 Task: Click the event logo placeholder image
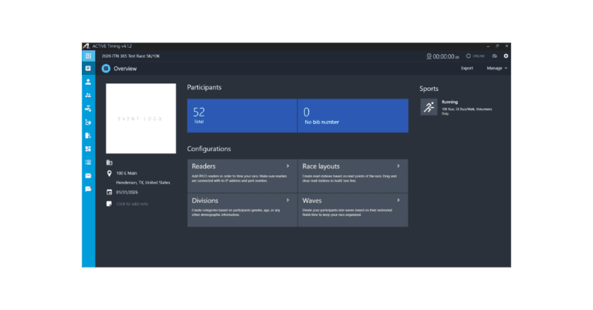(141, 119)
